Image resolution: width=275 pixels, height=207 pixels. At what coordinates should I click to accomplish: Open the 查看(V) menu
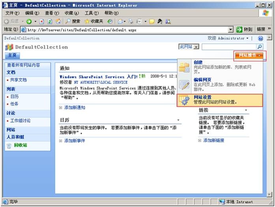(x=52, y=13)
